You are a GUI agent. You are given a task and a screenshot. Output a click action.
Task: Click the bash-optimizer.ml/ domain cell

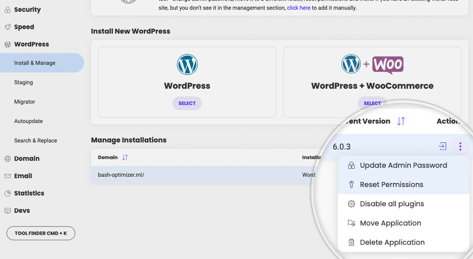[121, 175]
